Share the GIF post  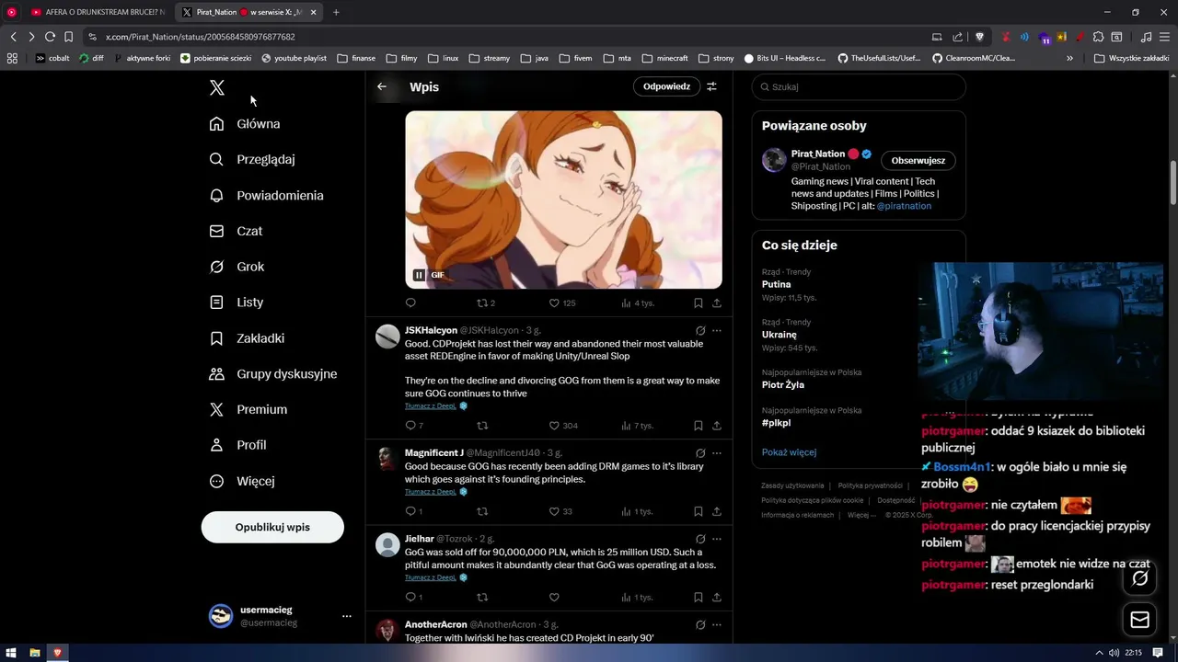point(717,302)
